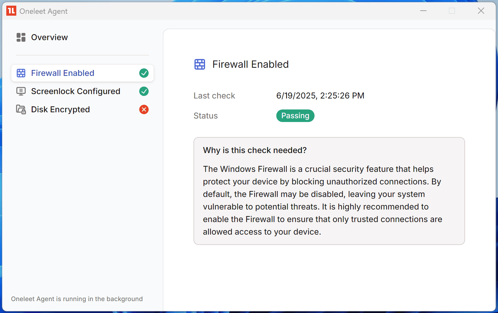Click the Disk Encrypted folder-lock icon
The width and height of the screenshot is (498, 313).
[x=21, y=109]
